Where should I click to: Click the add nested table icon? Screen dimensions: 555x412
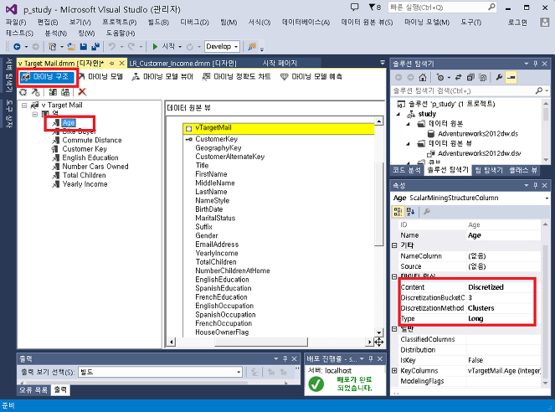[65, 92]
